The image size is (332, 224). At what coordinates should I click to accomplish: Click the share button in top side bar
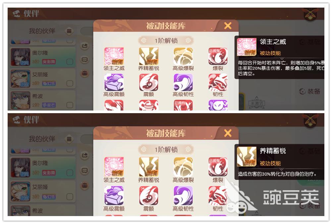[85, 46]
